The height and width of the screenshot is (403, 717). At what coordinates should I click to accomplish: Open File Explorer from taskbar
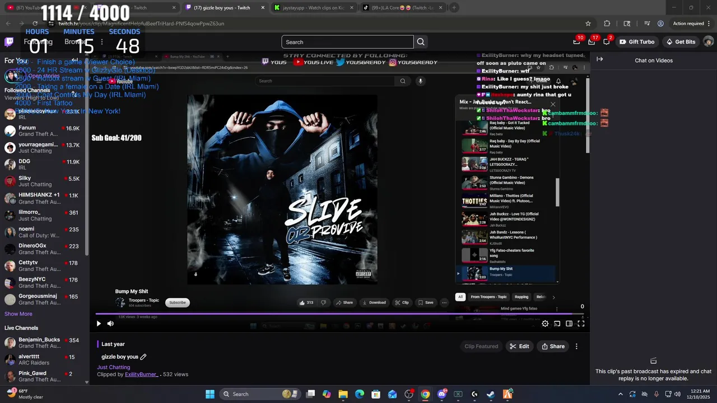343,394
